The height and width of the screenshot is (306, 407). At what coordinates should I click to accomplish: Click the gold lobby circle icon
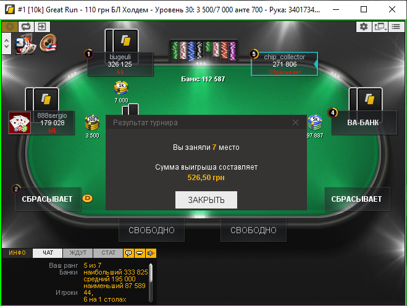(x=10, y=27)
